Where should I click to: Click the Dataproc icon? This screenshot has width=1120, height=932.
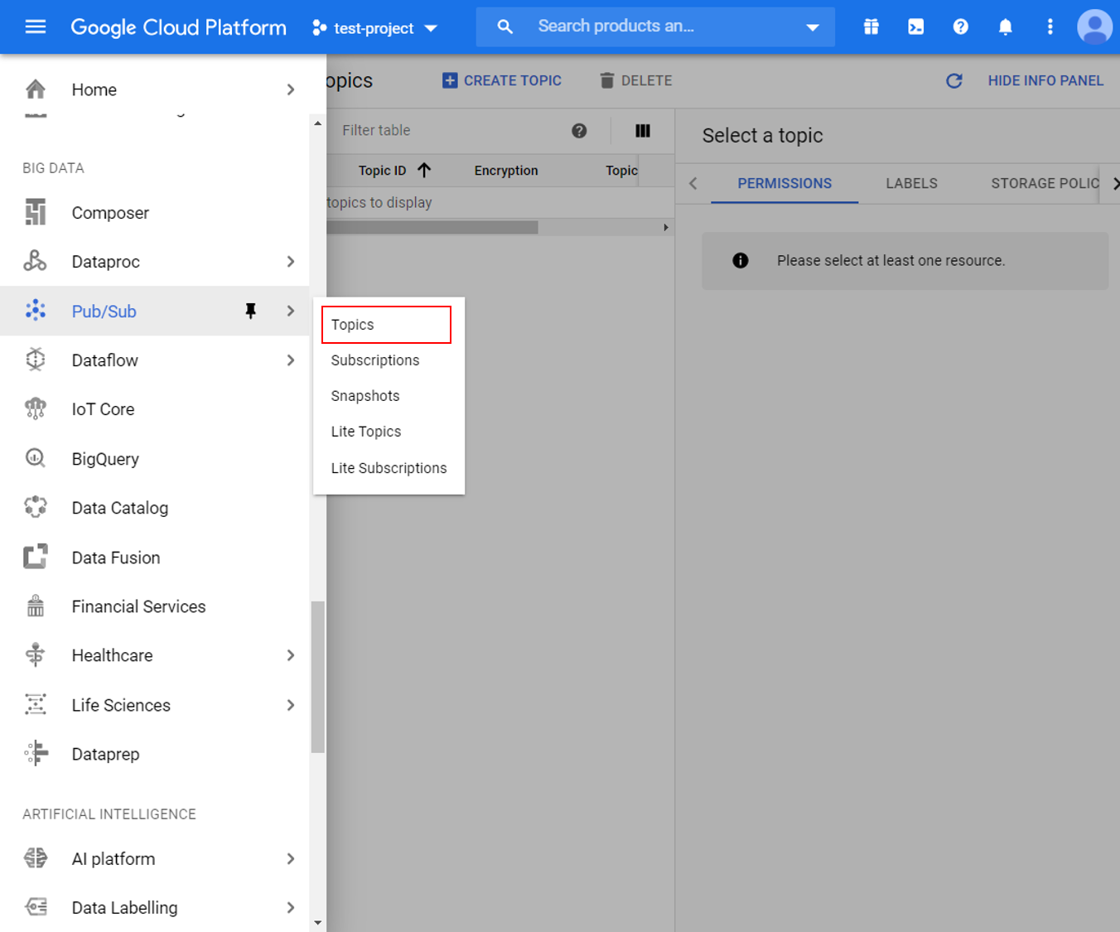(x=35, y=261)
